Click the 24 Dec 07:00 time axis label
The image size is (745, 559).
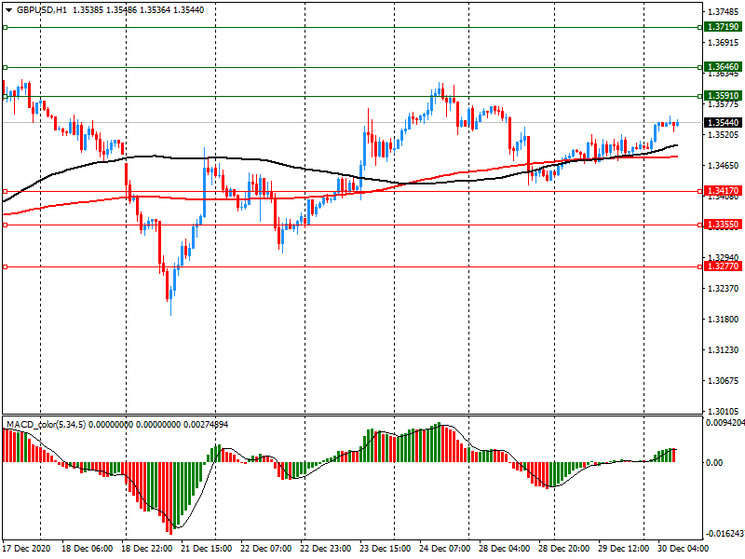point(444,549)
